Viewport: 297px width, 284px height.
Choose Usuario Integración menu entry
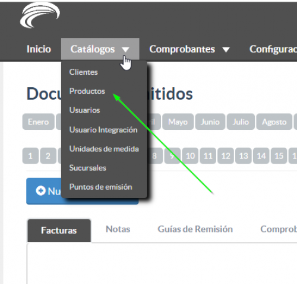pyautogui.click(x=103, y=130)
